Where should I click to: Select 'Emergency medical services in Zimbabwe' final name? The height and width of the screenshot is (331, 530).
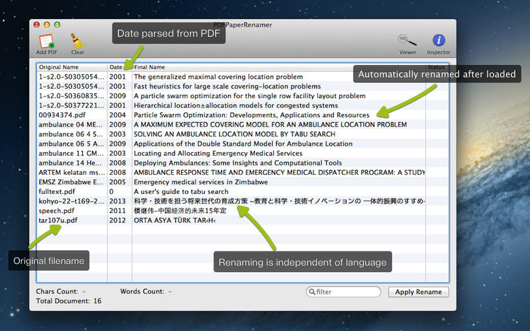point(201,182)
